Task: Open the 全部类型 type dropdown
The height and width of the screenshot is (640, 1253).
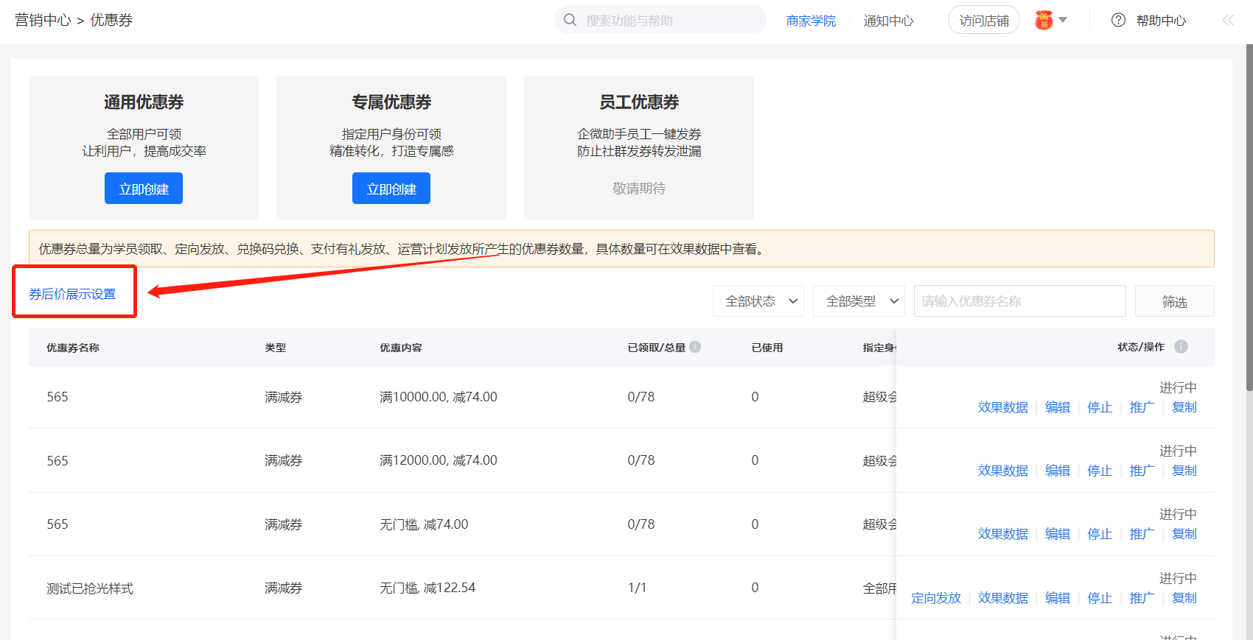Action: tap(859, 301)
